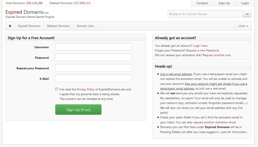Viewport: 258px width, 147px height.
Task: Click the home icon in navigation bar
Action: point(10,26)
